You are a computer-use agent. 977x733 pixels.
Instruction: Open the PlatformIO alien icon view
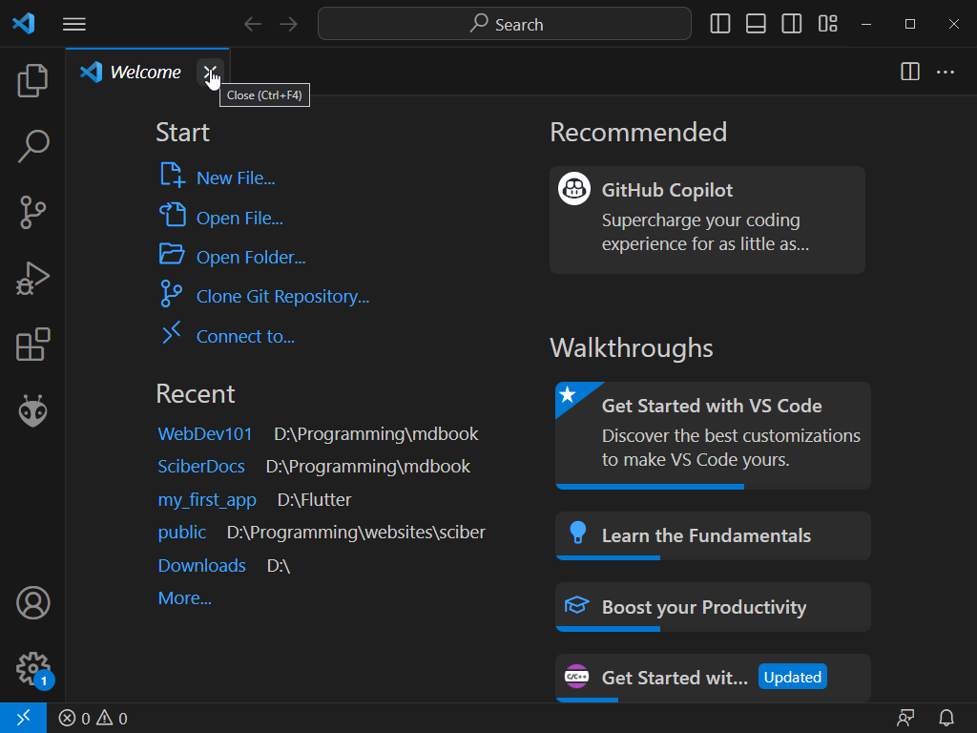tap(32, 410)
